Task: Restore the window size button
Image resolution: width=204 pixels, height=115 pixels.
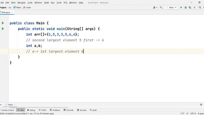Action: (x=199, y=3)
